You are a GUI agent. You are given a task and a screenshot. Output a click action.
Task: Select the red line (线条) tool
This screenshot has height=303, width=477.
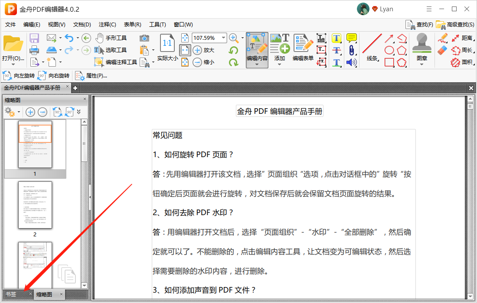point(372,48)
